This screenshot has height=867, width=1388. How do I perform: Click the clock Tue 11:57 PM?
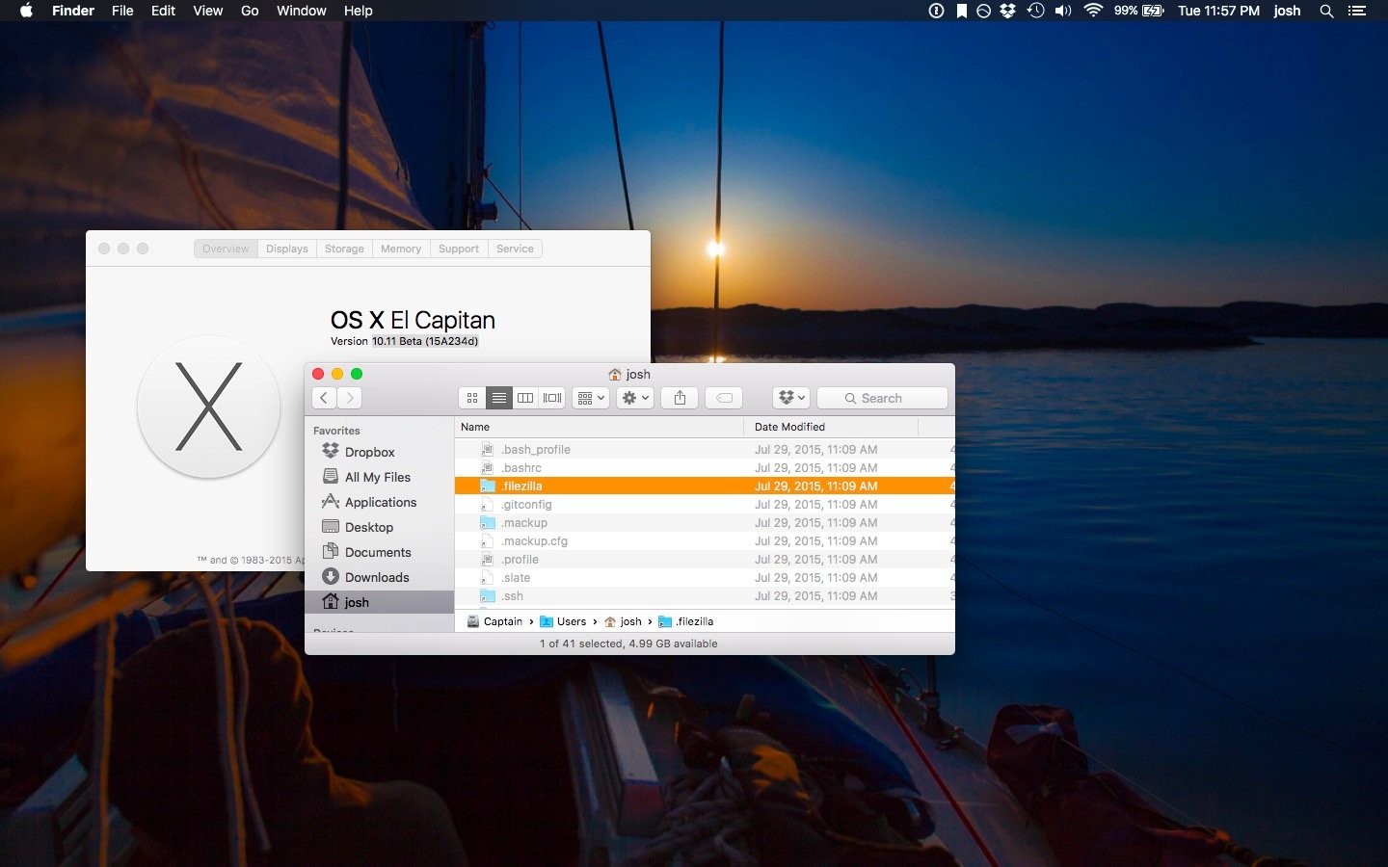point(1218,11)
